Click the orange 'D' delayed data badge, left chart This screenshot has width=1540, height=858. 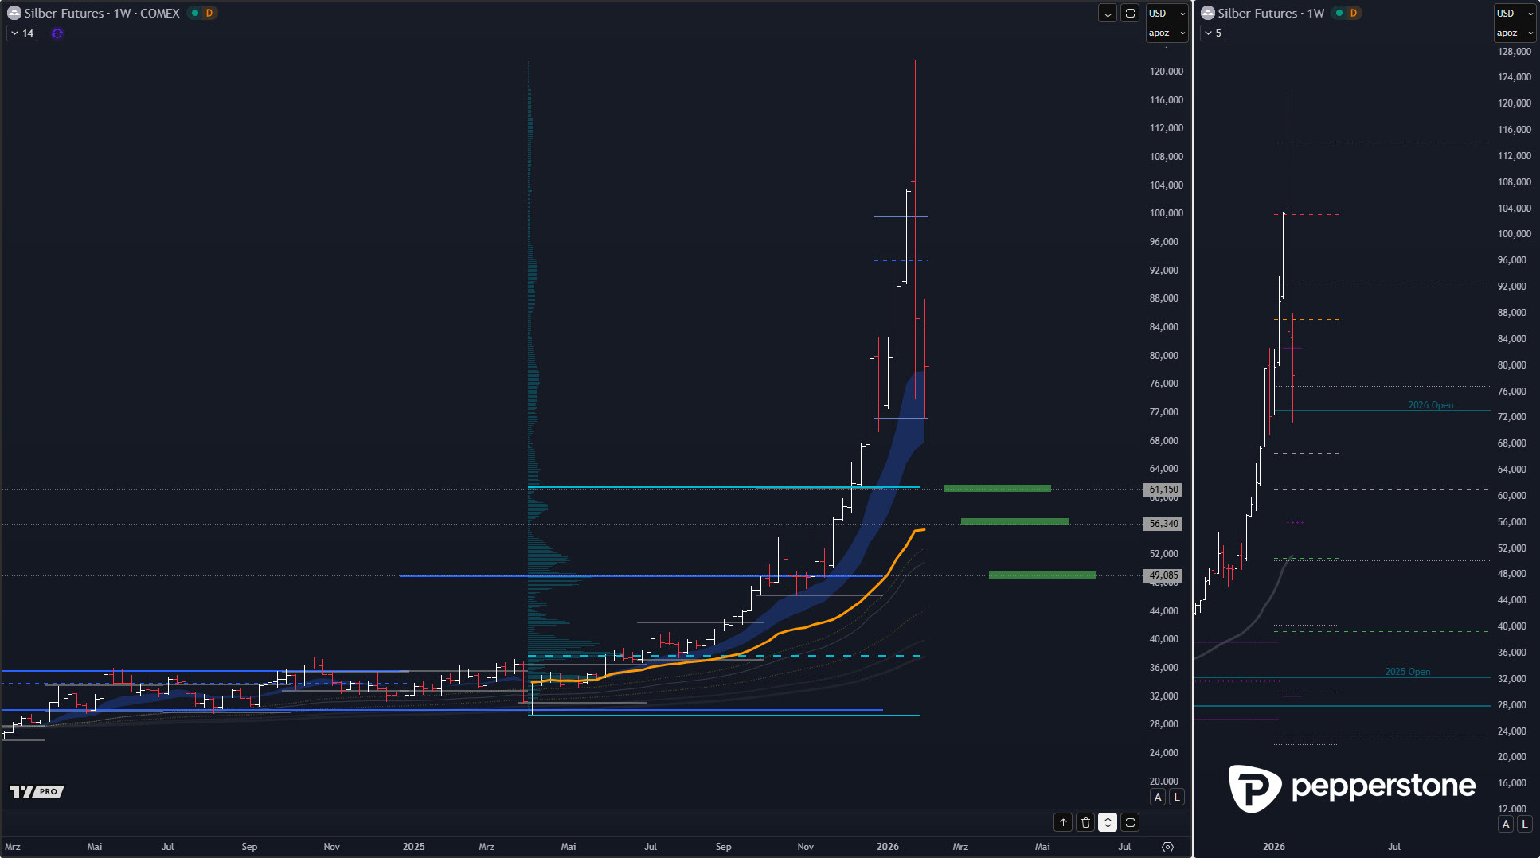pyautogui.click(x=209, y=14)
